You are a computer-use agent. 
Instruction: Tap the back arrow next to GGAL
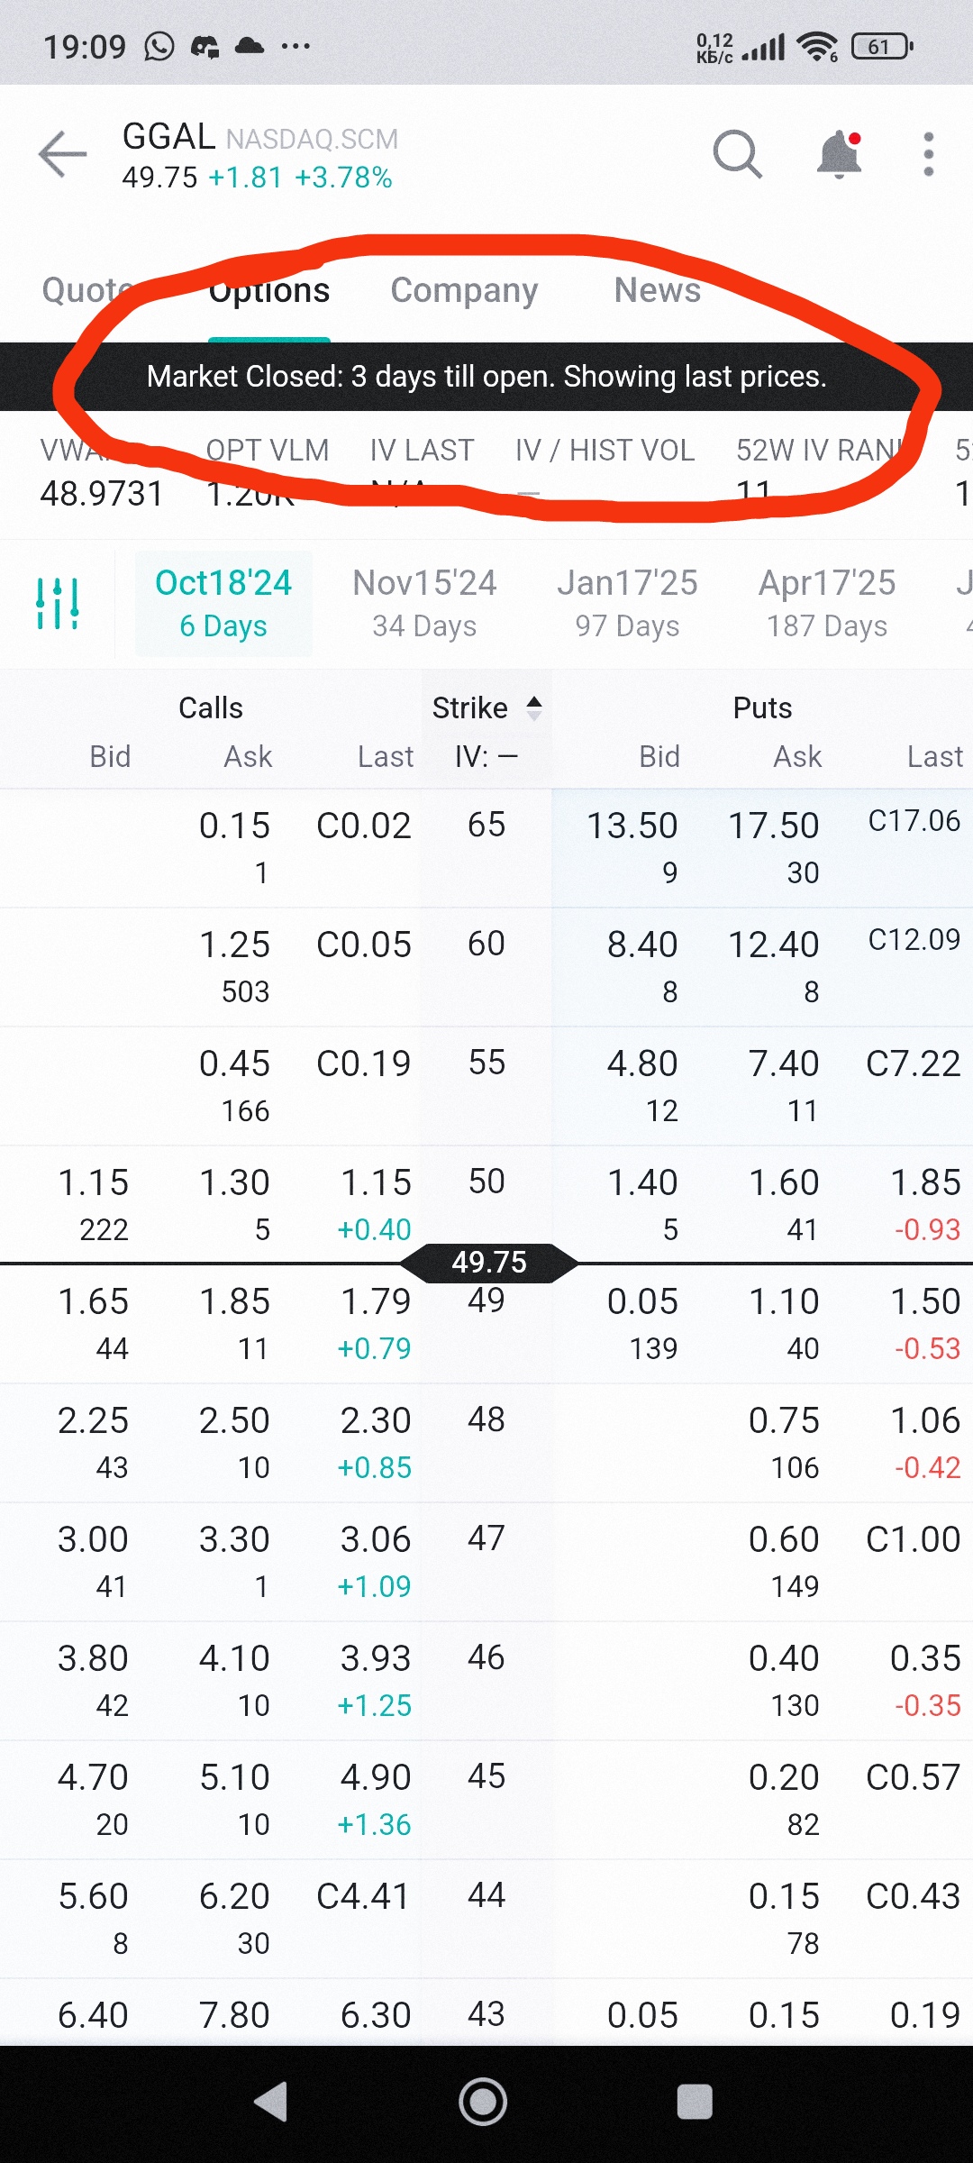pos(63,154)
